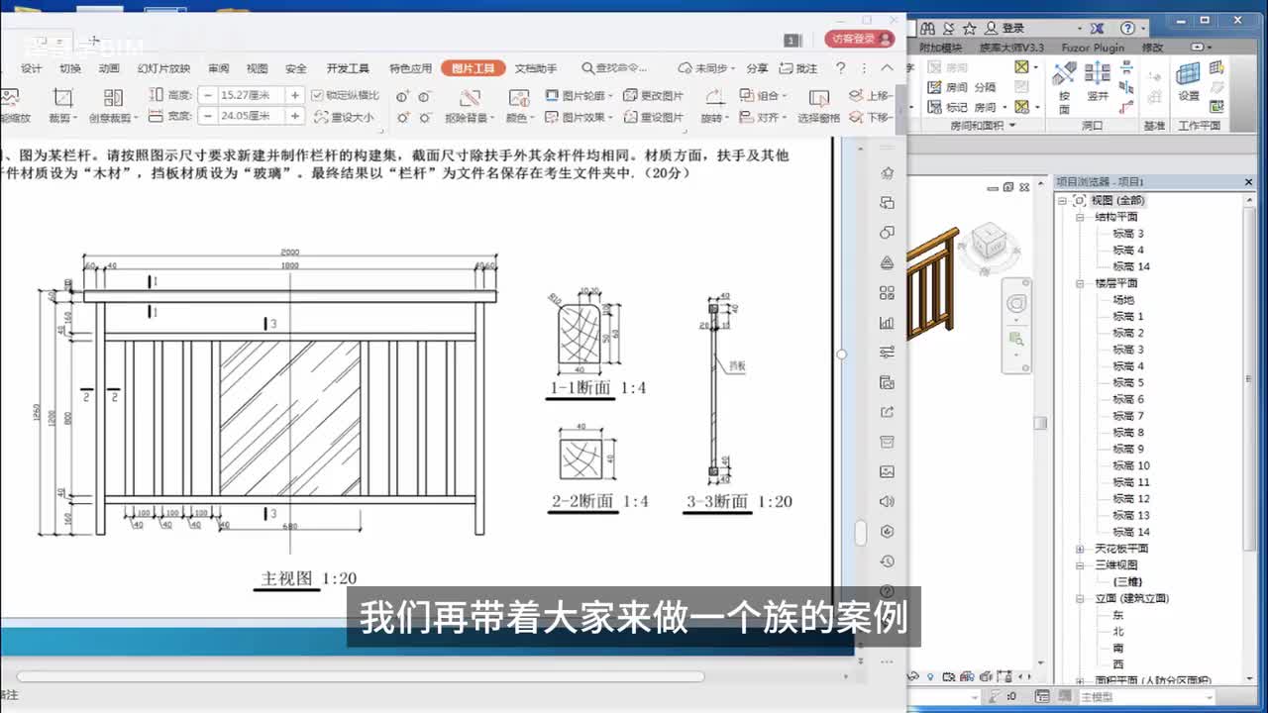This screenshot has height=713, width=1268.
Task: Open the selection pane (选择窗格)
Action: point(818,105)
